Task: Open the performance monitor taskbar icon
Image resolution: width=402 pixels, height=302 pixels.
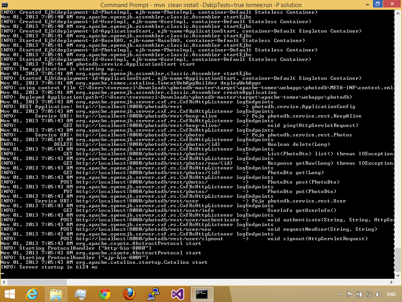Action: pyautogui.click(x=80, y=294)
